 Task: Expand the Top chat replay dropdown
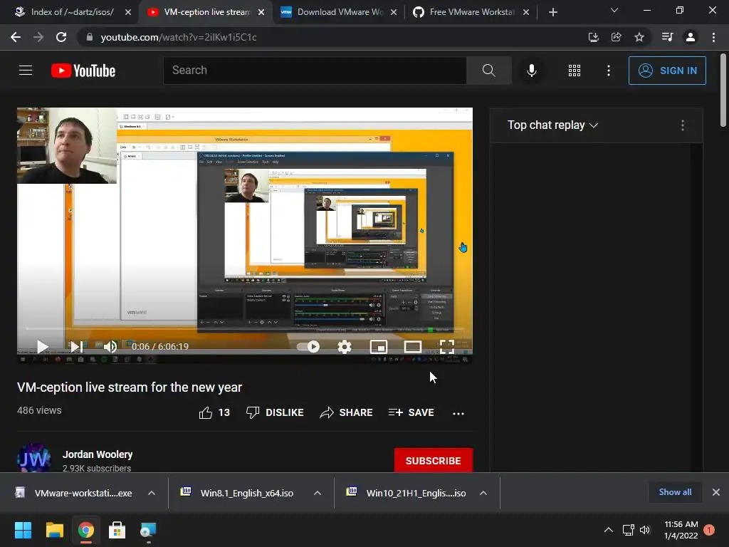pyautogui.click(x=552, y=125)
